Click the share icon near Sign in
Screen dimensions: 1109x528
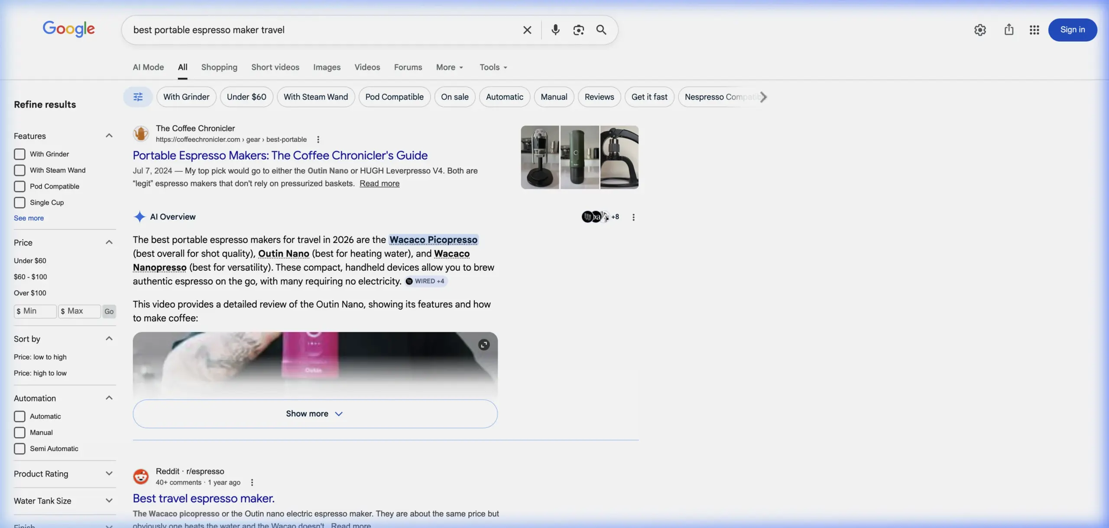(x=1008, y=29)
